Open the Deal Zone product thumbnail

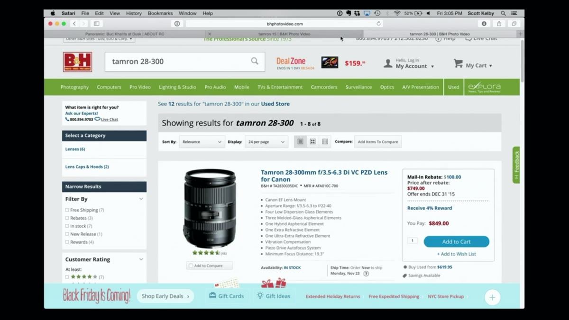pyautogui.click(x=330, y=62)
